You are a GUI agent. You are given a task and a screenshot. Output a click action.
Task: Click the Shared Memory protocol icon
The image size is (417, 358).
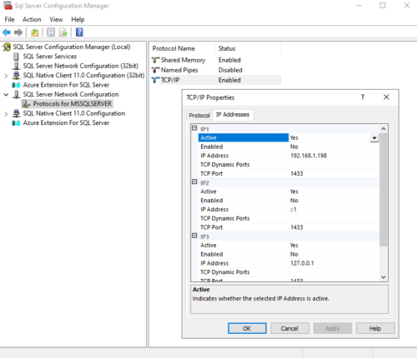coord(155,60)
